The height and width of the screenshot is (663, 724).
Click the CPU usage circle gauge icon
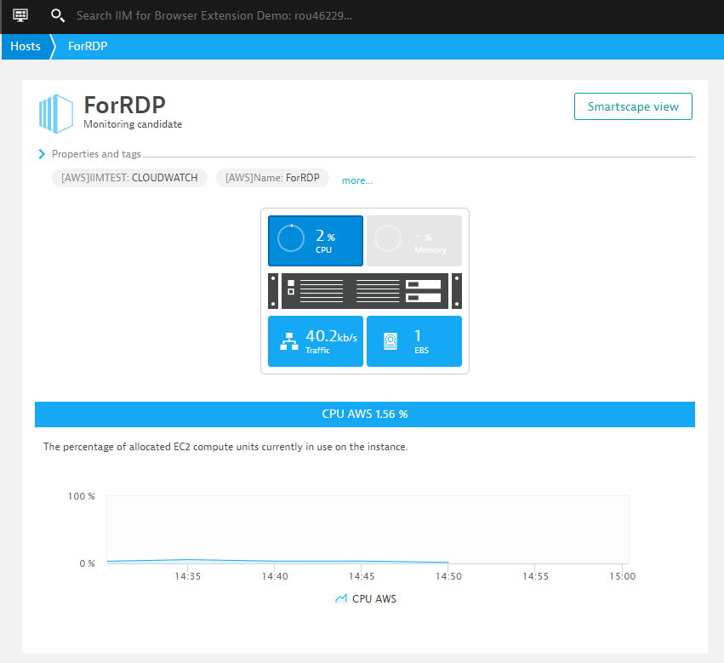pyautogui.click(x=291, y=239)
